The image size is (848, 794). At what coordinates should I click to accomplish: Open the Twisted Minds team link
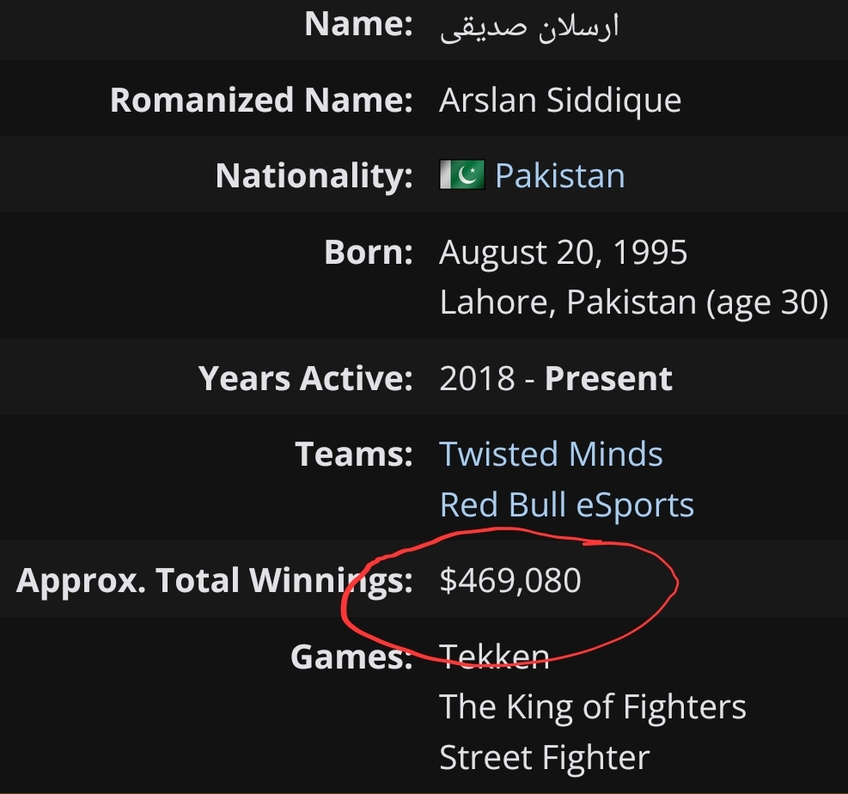point(551,453)
